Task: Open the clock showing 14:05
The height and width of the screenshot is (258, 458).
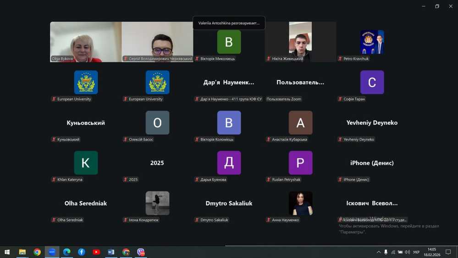Action: (432, 249)
